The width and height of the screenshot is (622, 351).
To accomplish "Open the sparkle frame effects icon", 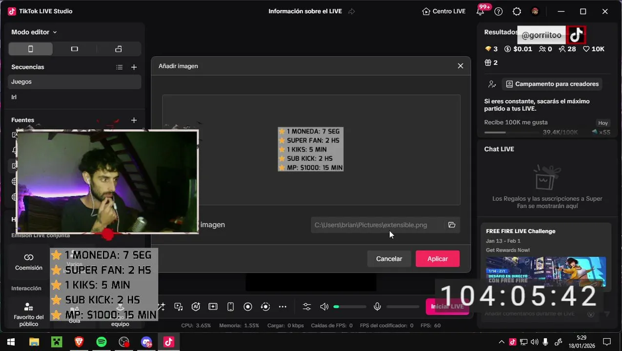I will (x=213, y=307).
